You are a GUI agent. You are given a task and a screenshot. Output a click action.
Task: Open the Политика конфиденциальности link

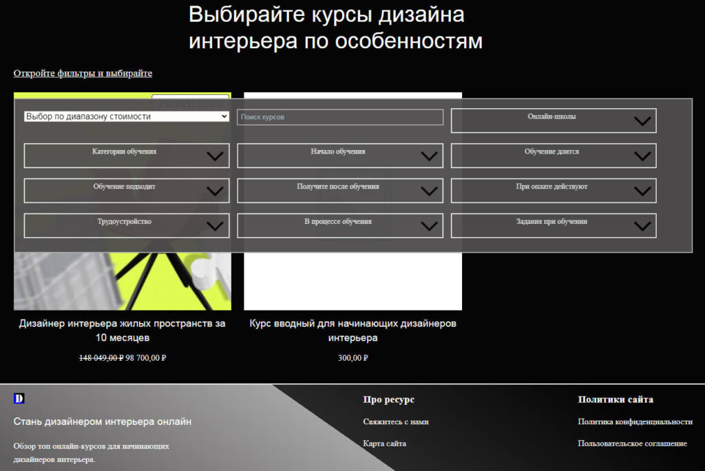(x=635, y=421)
